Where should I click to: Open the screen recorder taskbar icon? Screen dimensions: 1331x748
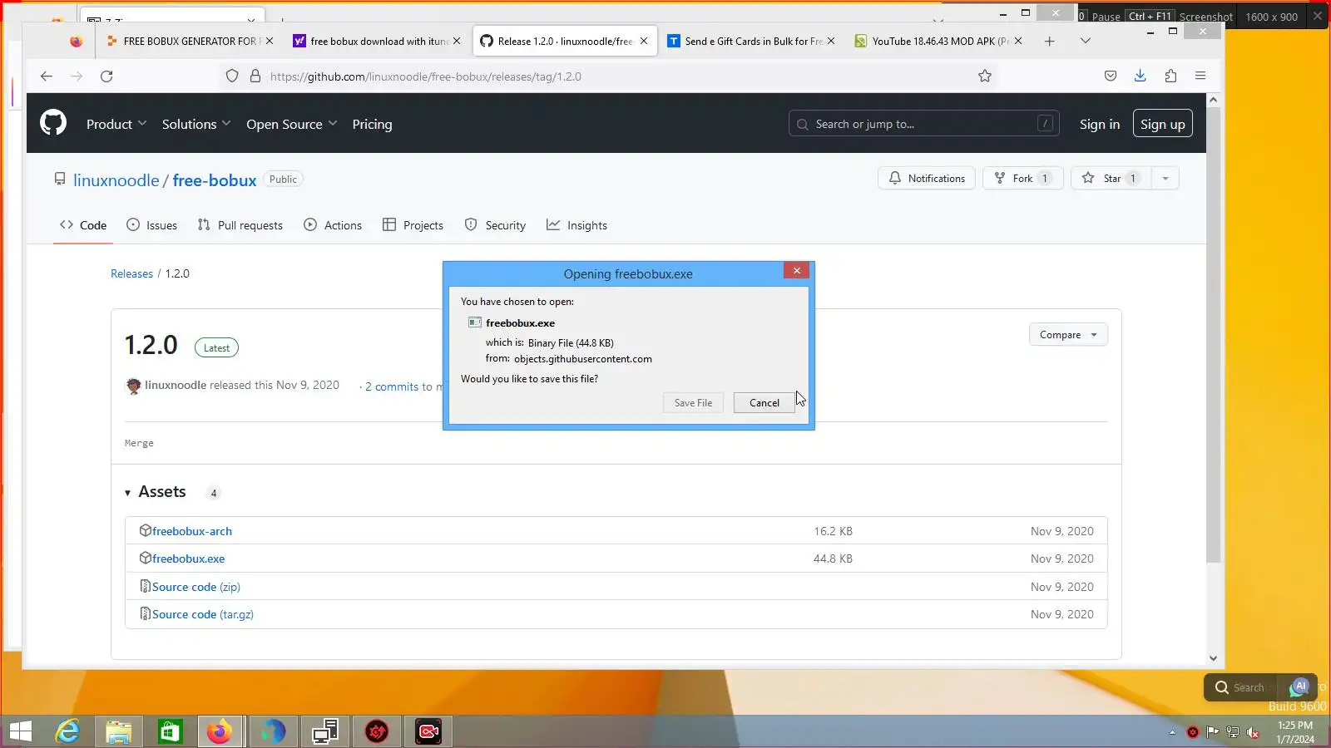point(428,731)
